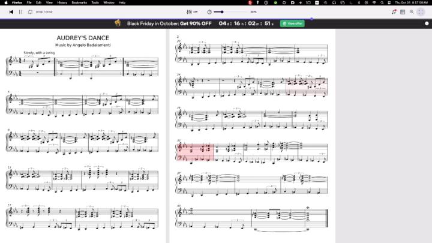The image size is (432, 243).
Task: Click the zoom magnifier icon
Action: 412,12
